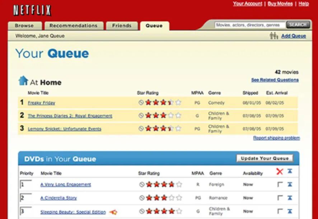Click See Related Questions link
This screenshot has height=219, width=318.
tap(275, 80)
